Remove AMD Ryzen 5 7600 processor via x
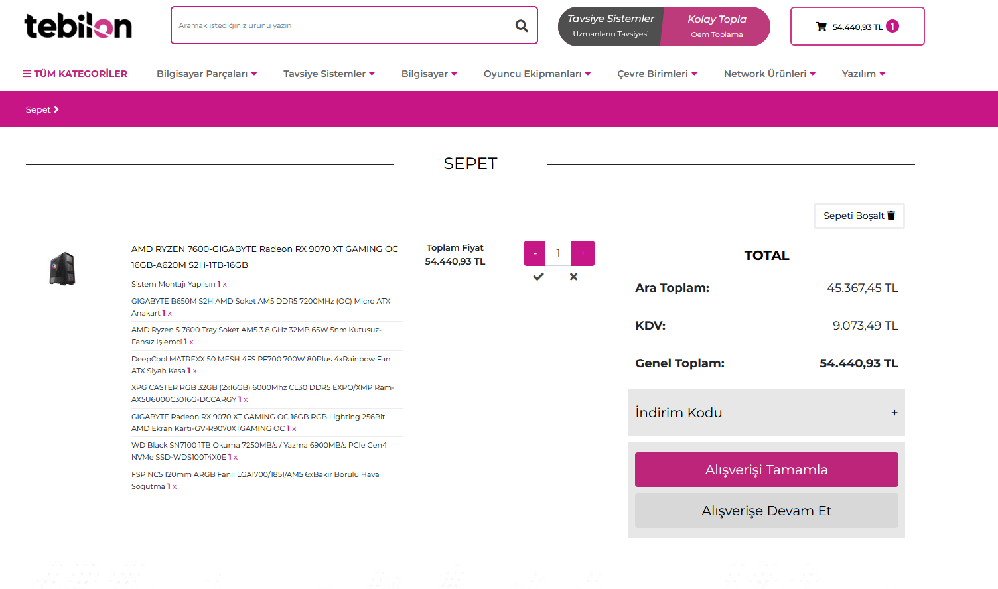The height and width of the screenshot is (589, 998). point(192,342)
